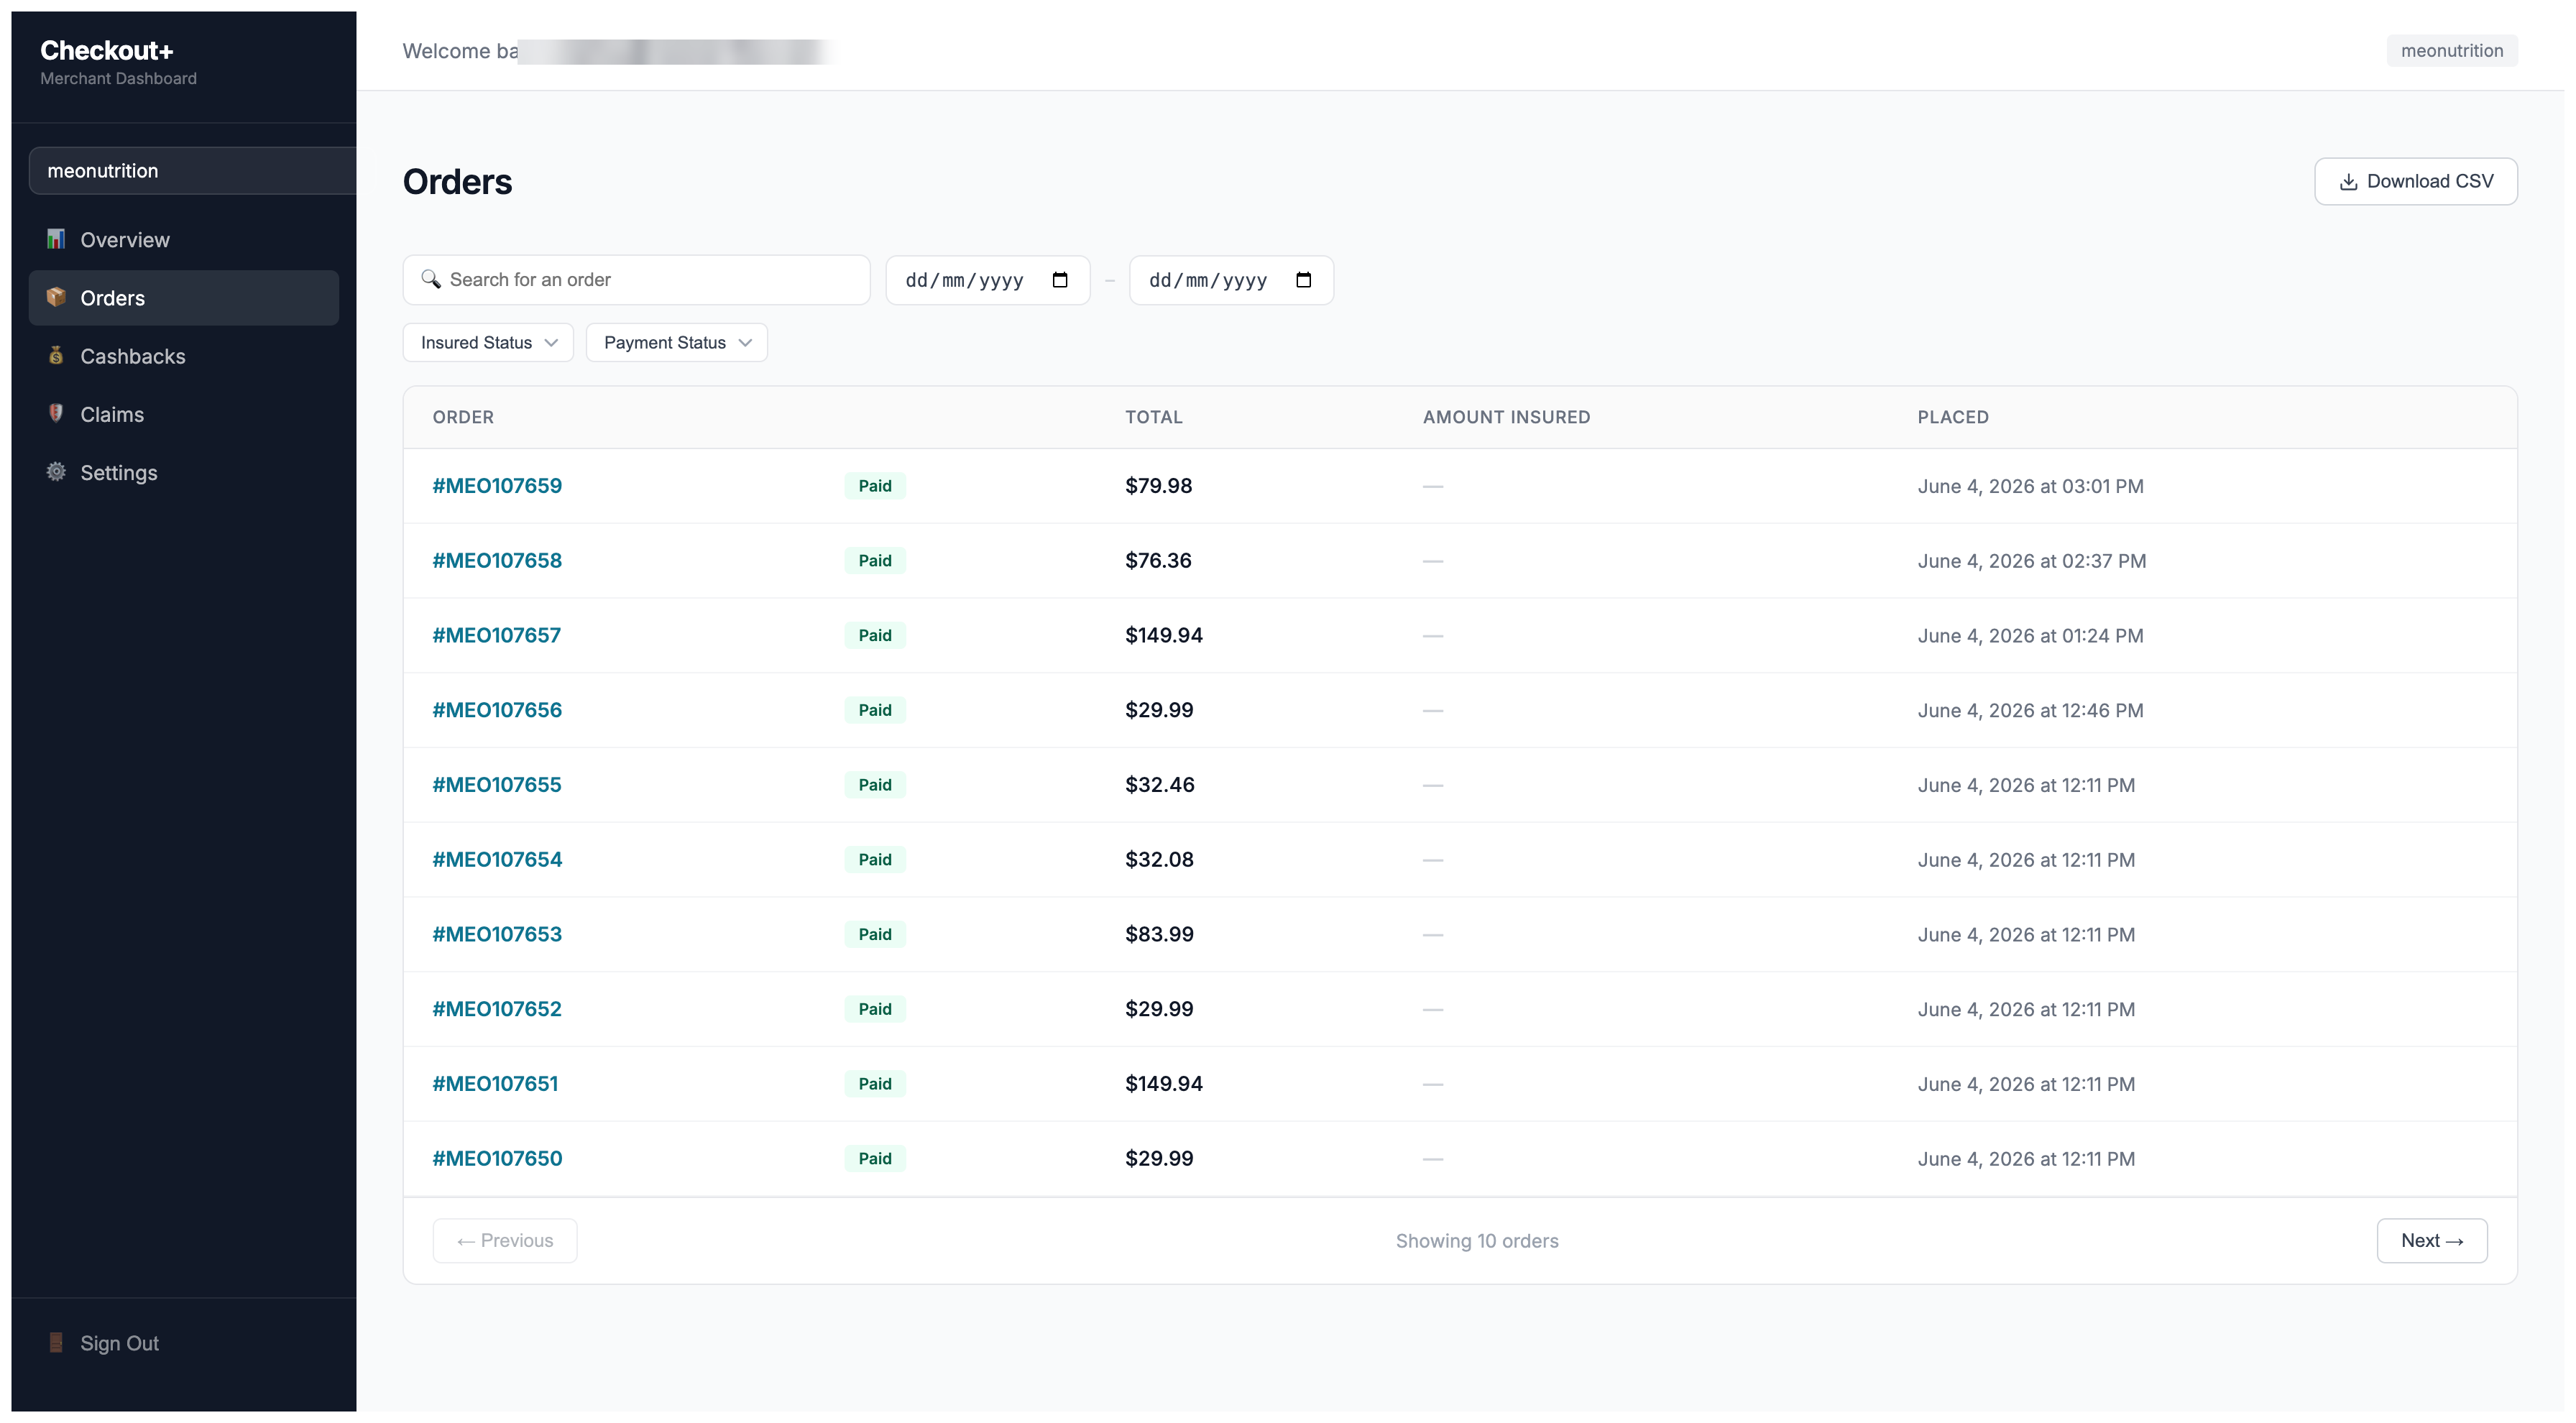Open the start date calendar picker icon
2576x1423 pixels.
coord(1060,280)
